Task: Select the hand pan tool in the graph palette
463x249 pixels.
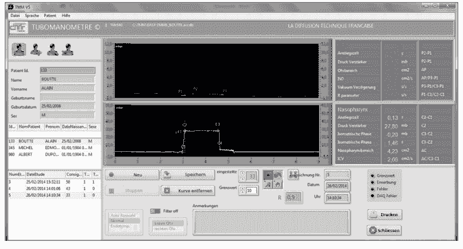Action: pyautogui.click(x=278, y=184)
